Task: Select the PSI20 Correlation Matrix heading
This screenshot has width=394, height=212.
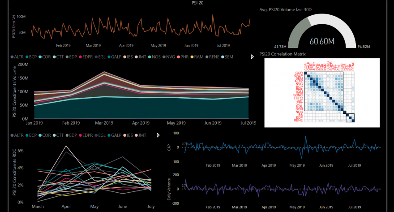Action: point(283,54)
